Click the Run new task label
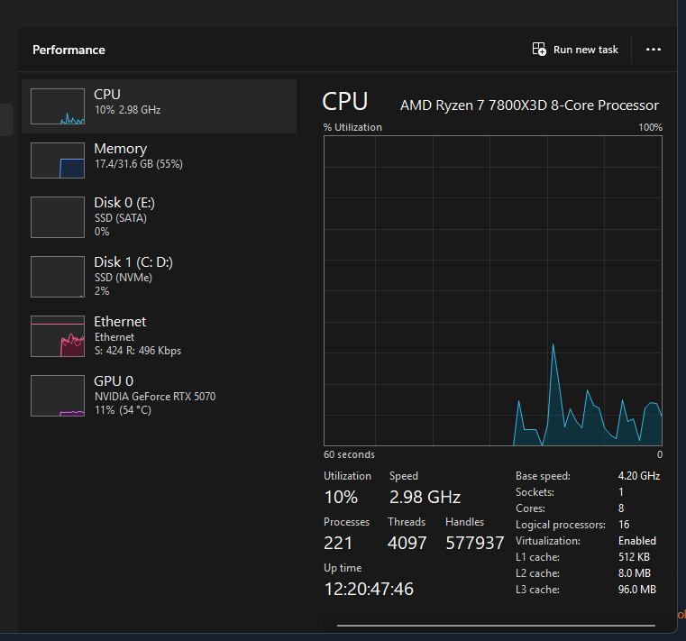Screen dimensions: 686x641 (x=585, y=50)
